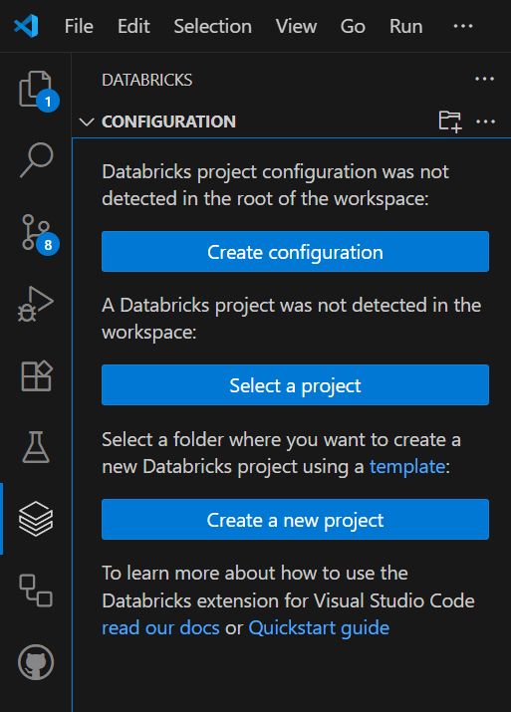Open the Extensions view icon
Image resolution: width=511 pixels, height=712 pixels.
pyautogui.click(x=36, y=376)
